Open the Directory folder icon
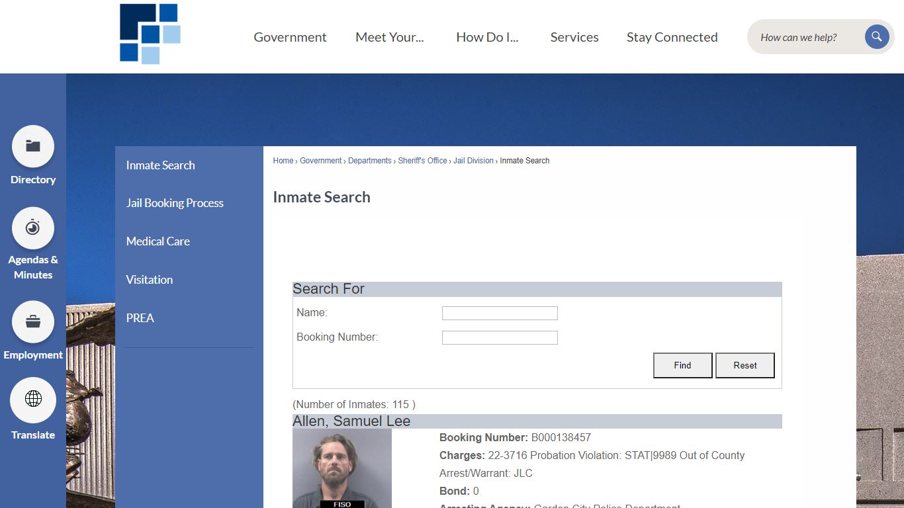 tap(33, 146)
